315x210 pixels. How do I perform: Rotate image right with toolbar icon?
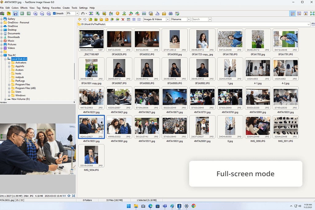pyautogui.click(x=138, y=14)
